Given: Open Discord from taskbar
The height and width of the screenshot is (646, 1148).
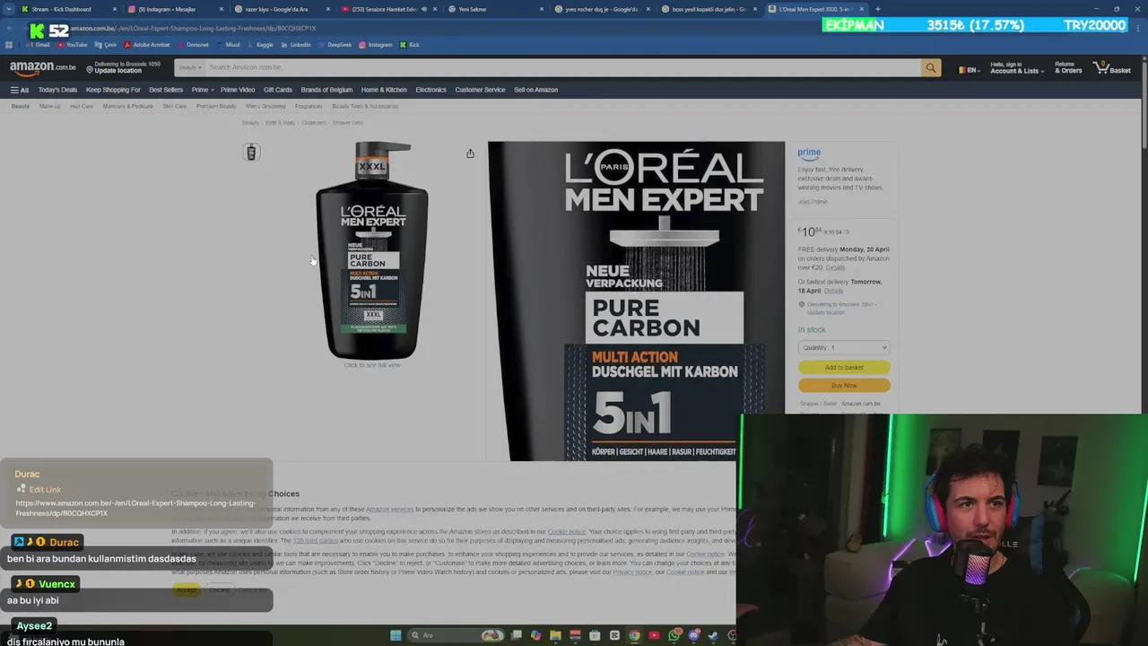Looking at the screenshot, I should (x=693, y=635).
